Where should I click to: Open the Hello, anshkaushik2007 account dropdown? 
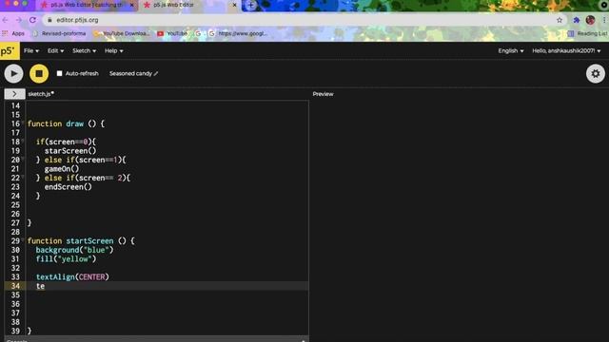566,50
